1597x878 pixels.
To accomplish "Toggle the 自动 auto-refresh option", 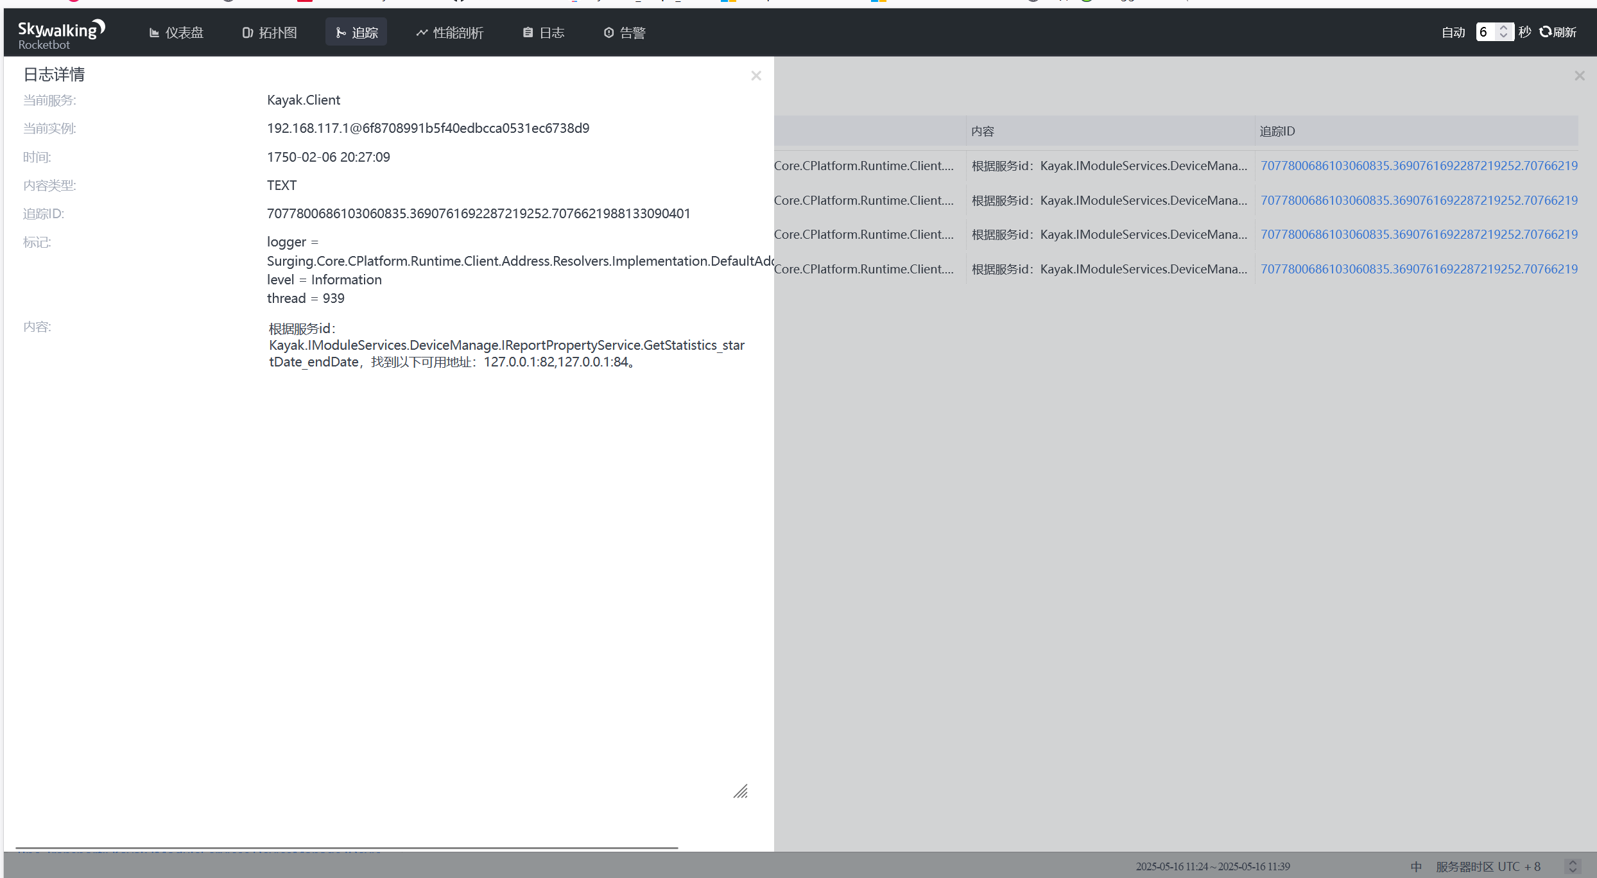I will (x=1453, y=33).
